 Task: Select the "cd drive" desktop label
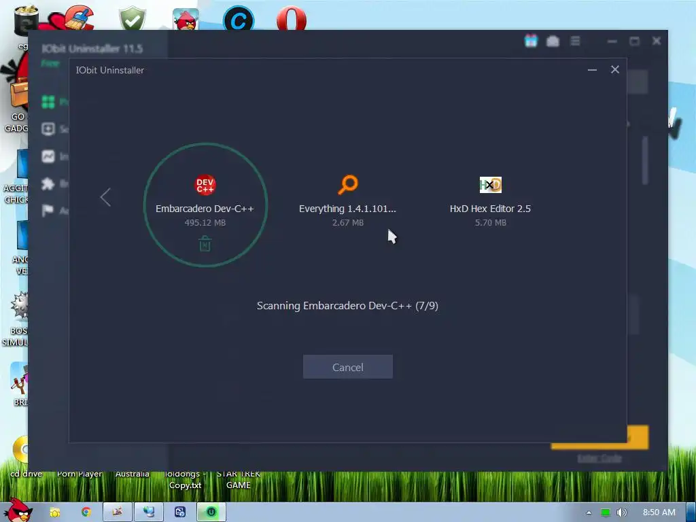coord(26,474)
